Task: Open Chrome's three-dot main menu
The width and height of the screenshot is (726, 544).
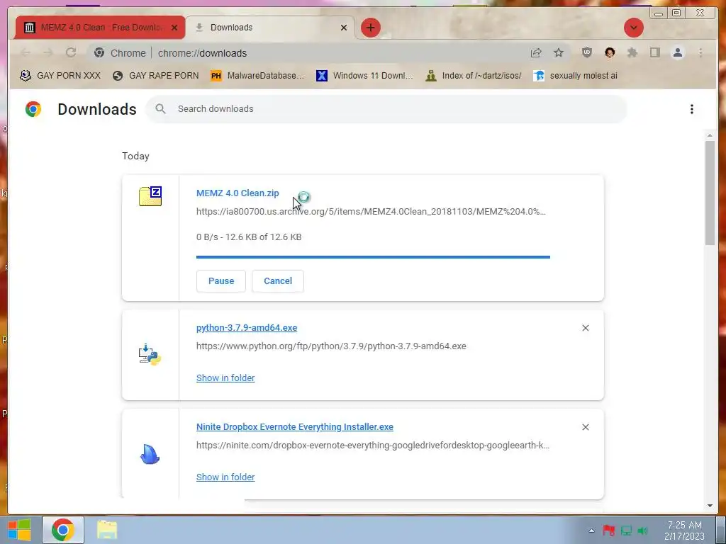Action: pyautogui.click(x=700, y=52)
